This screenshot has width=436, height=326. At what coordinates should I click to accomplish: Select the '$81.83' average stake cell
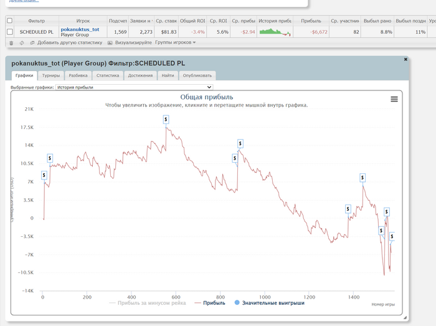coord(166,32)
